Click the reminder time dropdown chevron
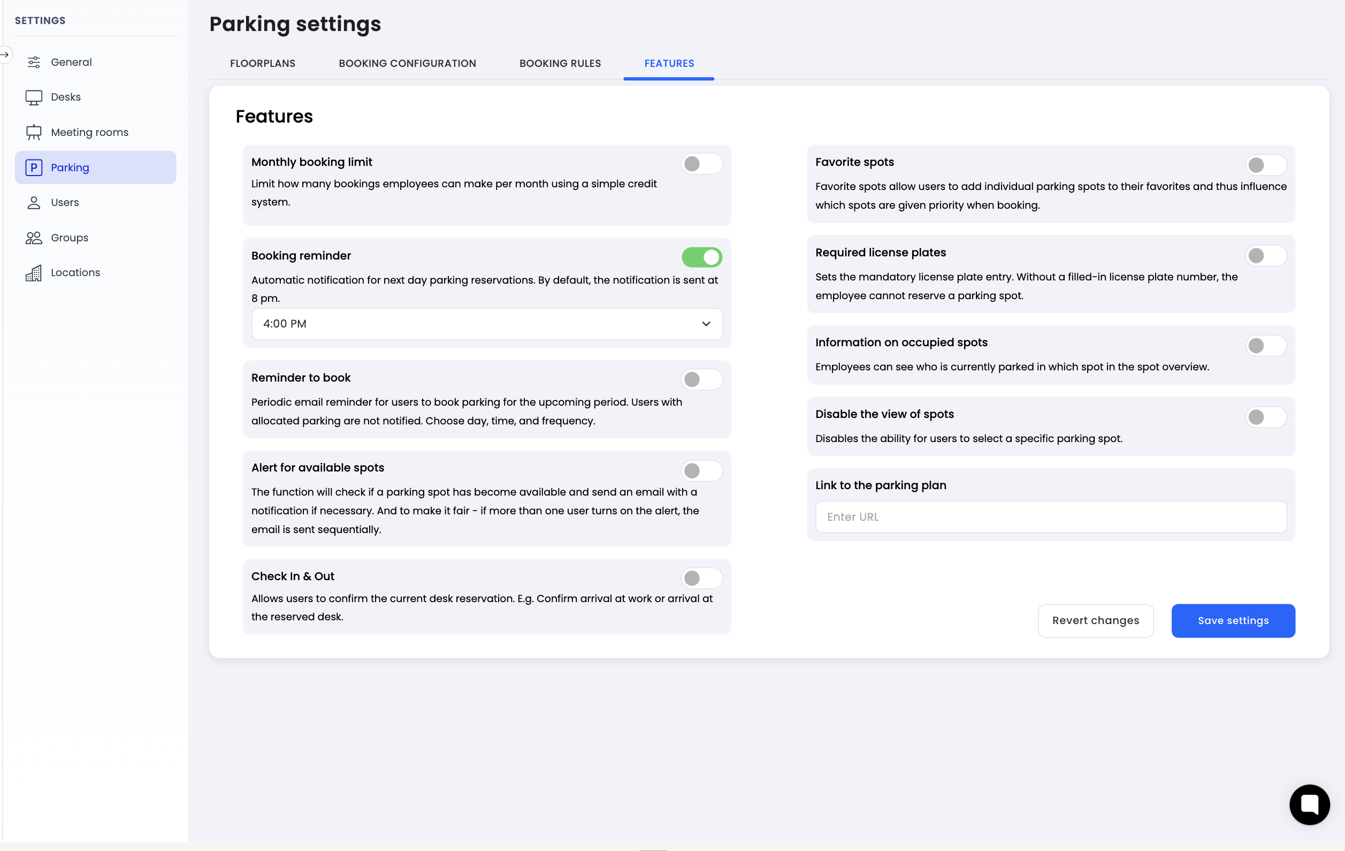Screen dimensions: 1345x851 pos(706,323)
